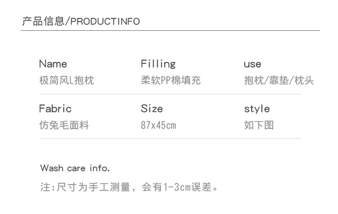Image resolution: width=338 pixels, height=214 pixels.
Task: Click the divider line under the header
Action: [x=171, y=31]
